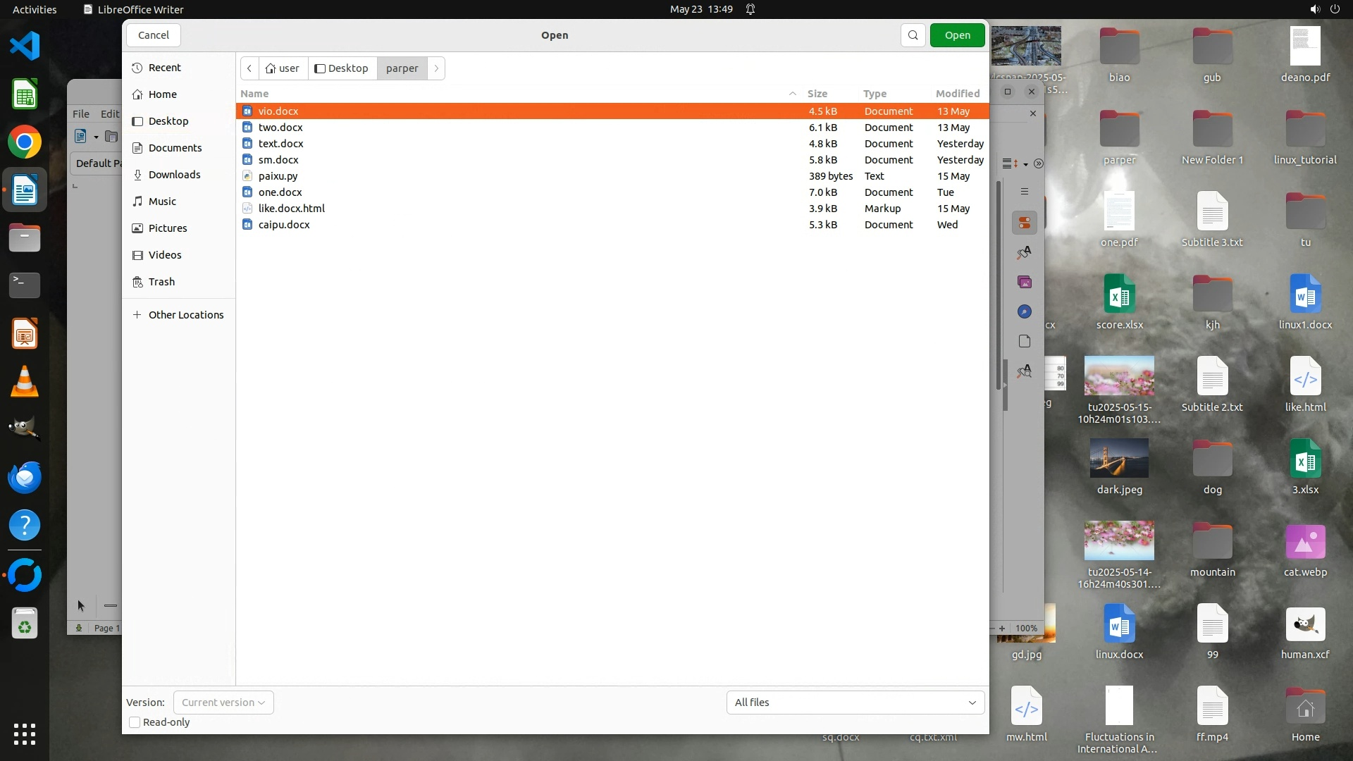Open the Page sidebar icon
This screenshot has width=1353, height=761.
coord(1024,341)
